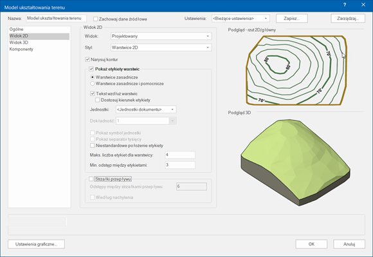Confirm with the OK button
Screen dimensions: 373x257
pyautogui.click(x=311, y=244)
